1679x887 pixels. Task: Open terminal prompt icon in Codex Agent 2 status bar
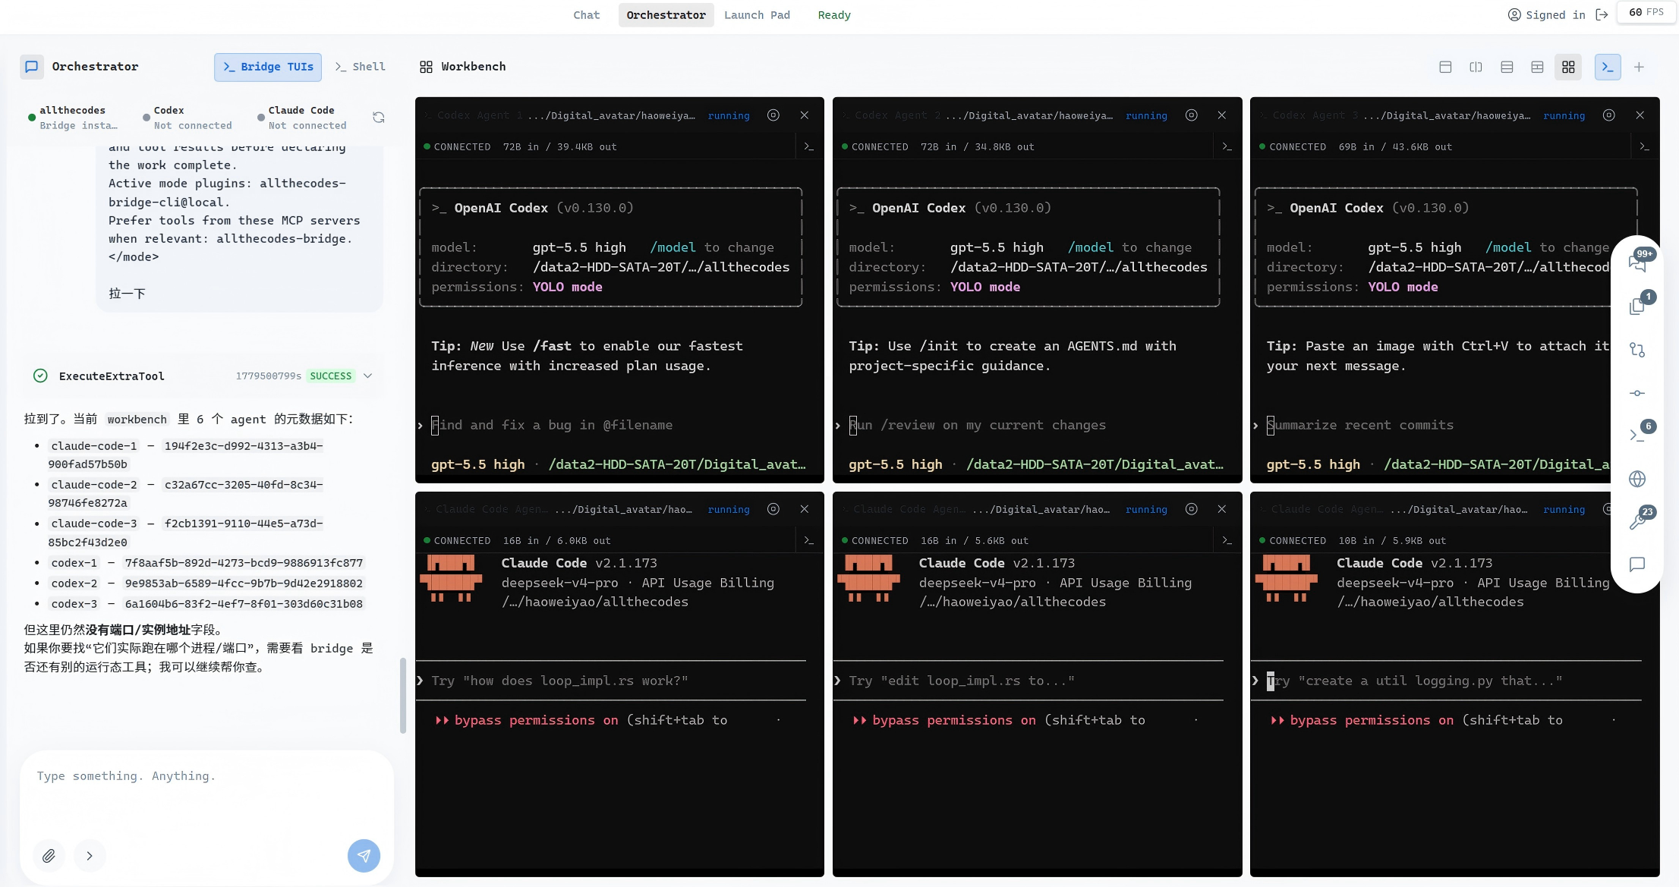(1227, 146)
